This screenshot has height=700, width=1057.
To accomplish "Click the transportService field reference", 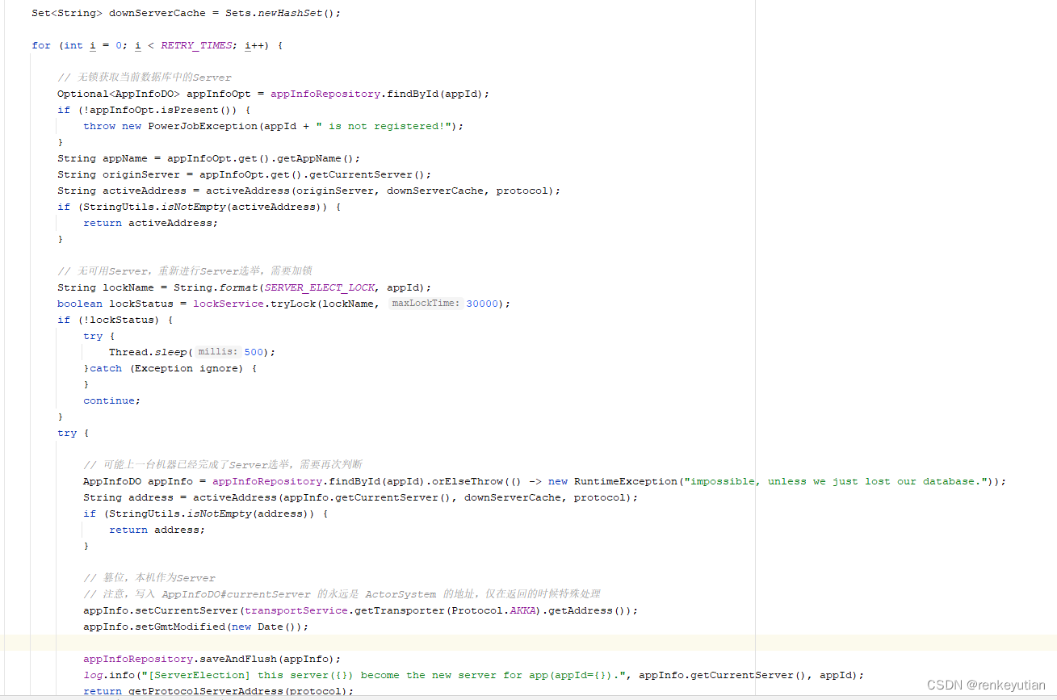I will 296,610.
